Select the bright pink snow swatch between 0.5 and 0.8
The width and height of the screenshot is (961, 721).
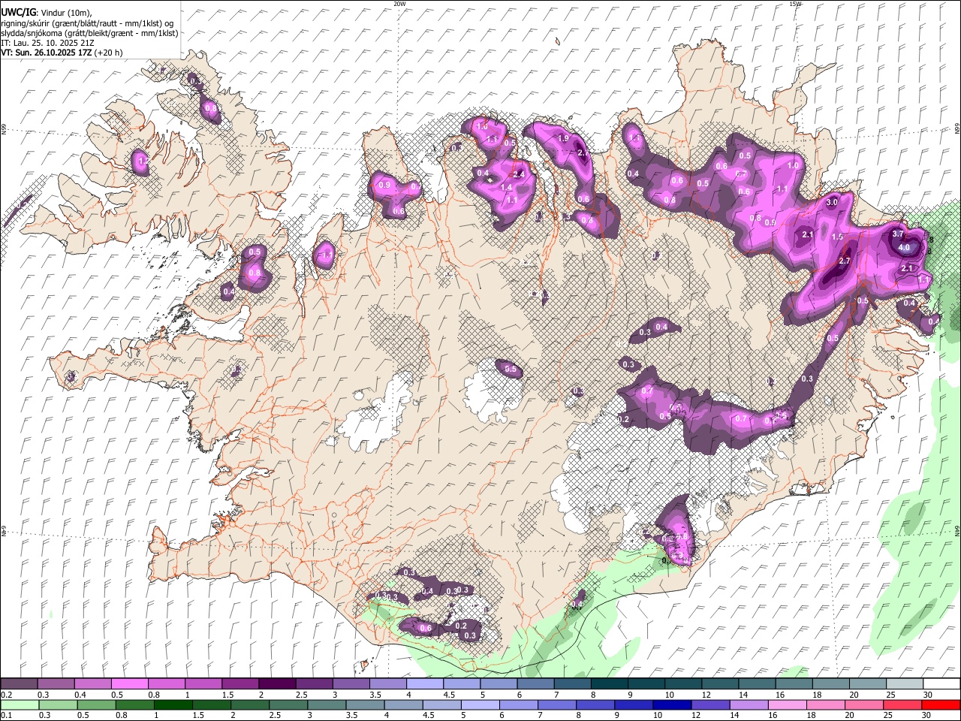click(129, 684)
